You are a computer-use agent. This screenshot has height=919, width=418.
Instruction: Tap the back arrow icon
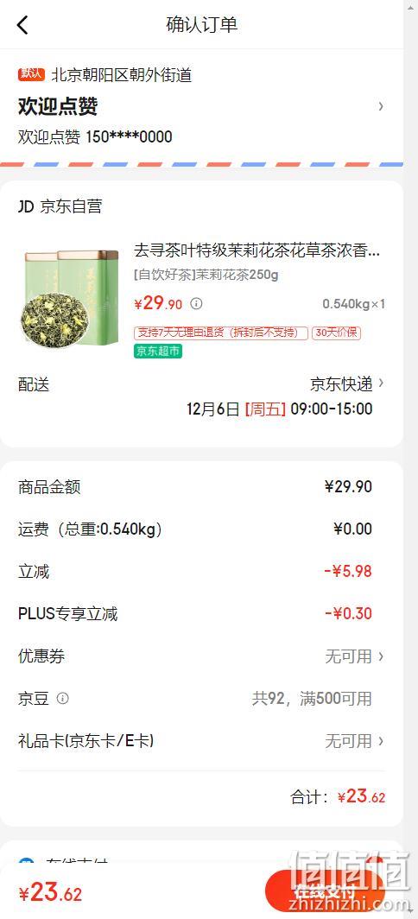22,25
